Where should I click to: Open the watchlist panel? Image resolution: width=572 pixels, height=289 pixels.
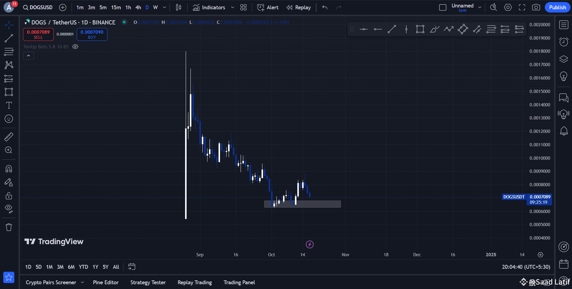point(564,25)
